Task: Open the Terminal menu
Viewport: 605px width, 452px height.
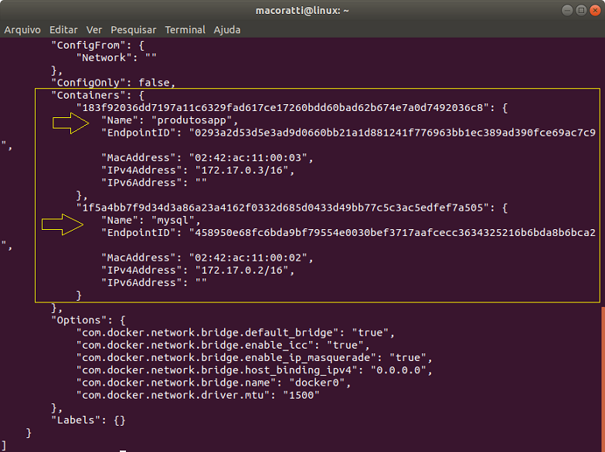Action: click(x=185, y=29)
